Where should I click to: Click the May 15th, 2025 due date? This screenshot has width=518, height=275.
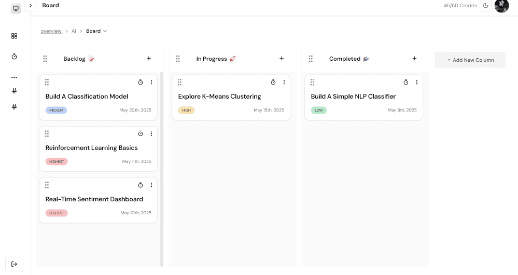[x=269, y=110]
